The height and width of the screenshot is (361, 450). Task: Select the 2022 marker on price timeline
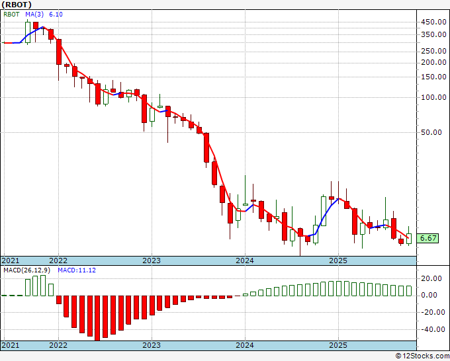[58, 261]
